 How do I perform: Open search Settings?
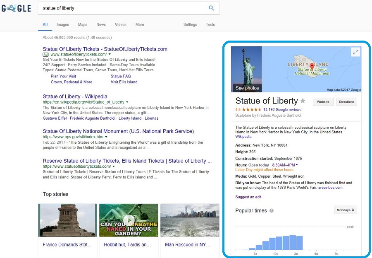coord(190,24)
